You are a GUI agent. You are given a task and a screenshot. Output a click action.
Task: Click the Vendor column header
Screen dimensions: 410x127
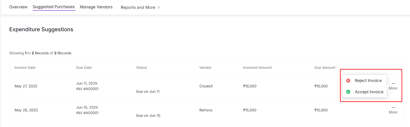click(x=205, y=68)
